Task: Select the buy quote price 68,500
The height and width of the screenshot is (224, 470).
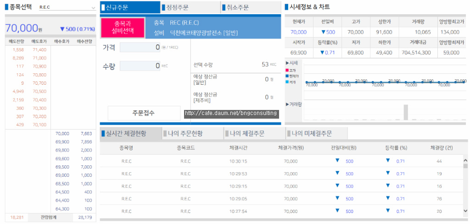Action: (62, 184)
